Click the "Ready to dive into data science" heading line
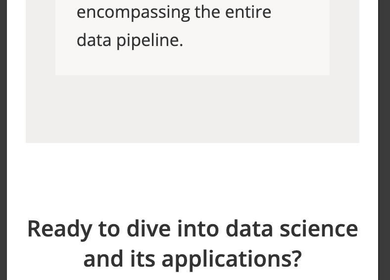Screen dimensions: 390x280 click(192, 229)
